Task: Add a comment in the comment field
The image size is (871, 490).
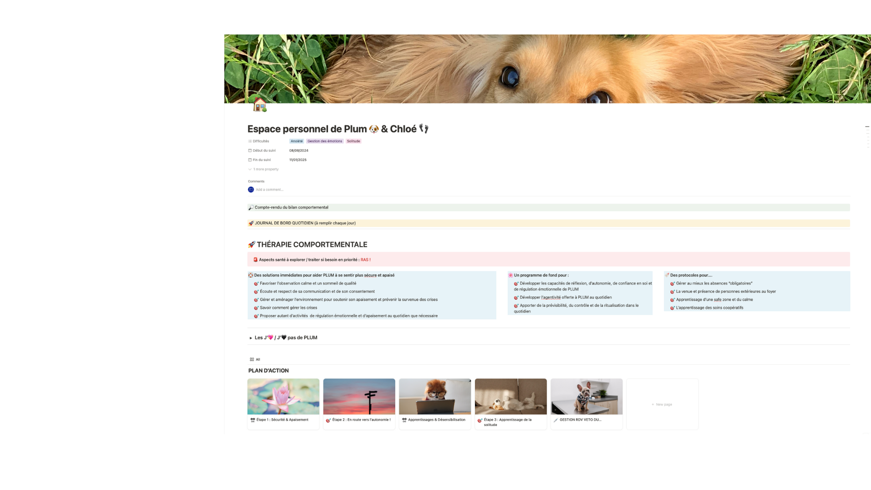Action: [269, 190]
